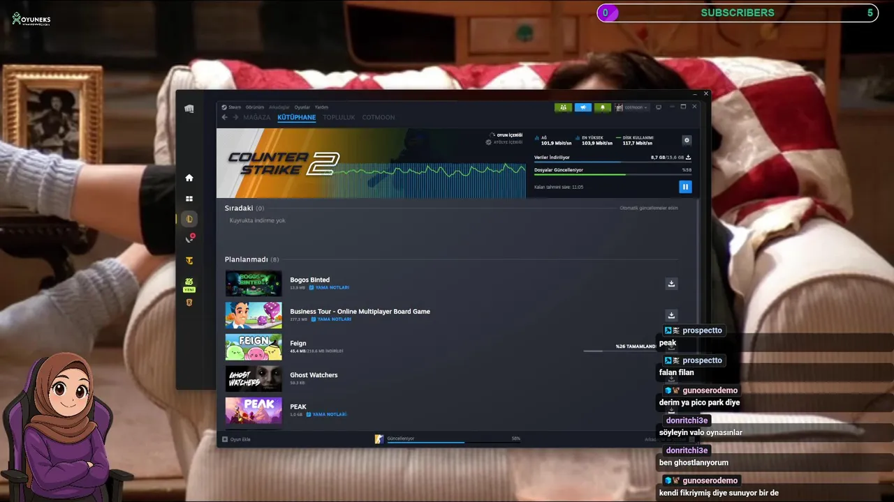Open PEAK YAMA NOTLARI link
This screenshot has height=502, width=894.
pos(327,414)
